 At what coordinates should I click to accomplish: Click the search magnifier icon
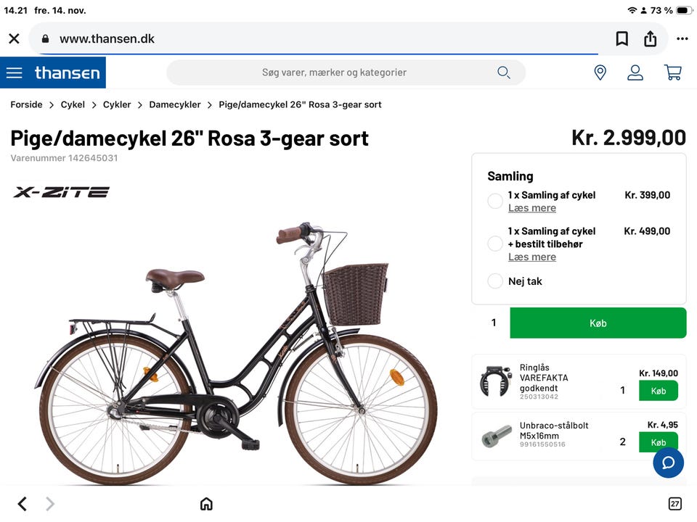(x=503, y=72)
